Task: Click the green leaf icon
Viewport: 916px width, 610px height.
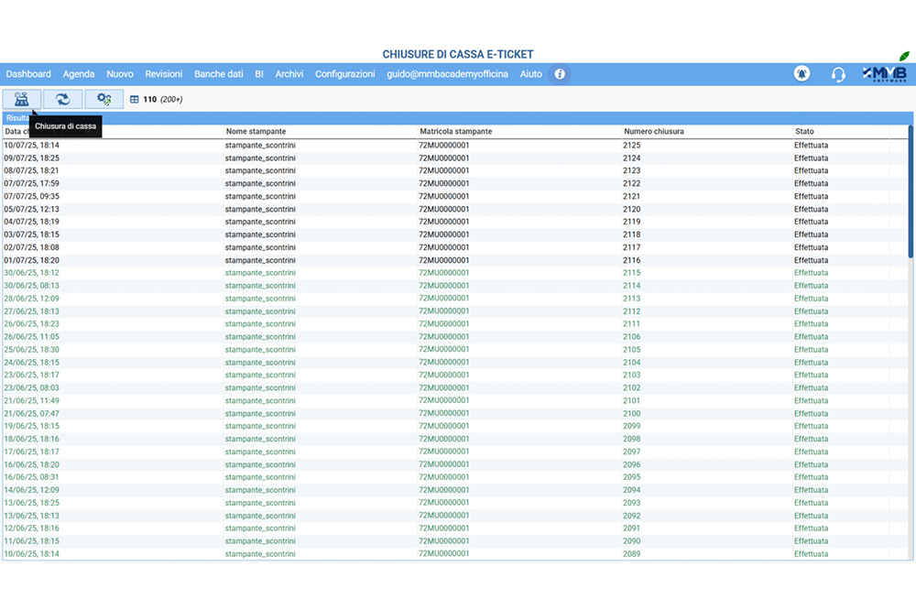Action: (904, 57)
